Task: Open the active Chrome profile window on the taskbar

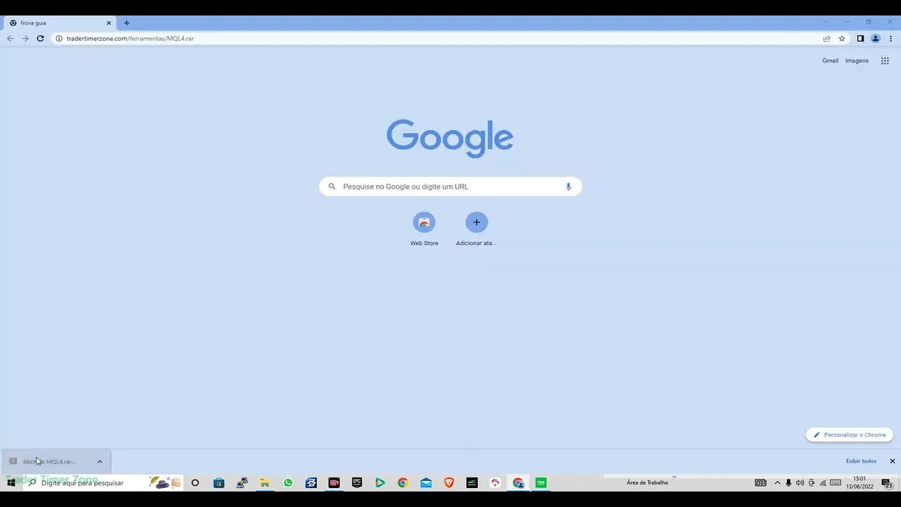Action: [x=518, y=482]
